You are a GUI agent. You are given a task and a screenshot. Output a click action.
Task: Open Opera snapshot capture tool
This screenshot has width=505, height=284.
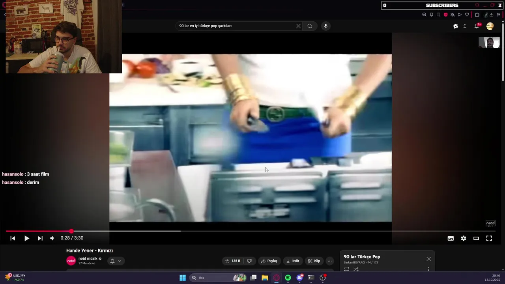pos(438,15)
